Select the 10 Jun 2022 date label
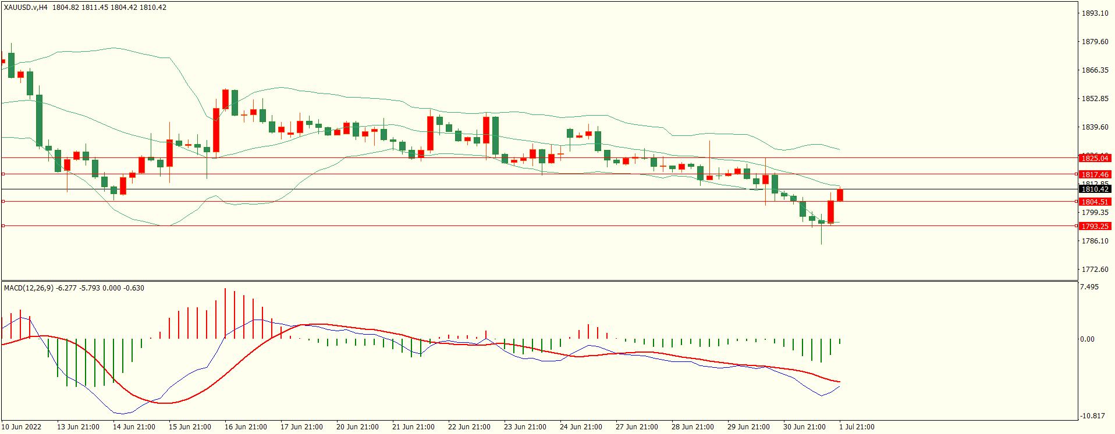This screenshot has height=434, width=1115. coord(22,426)
